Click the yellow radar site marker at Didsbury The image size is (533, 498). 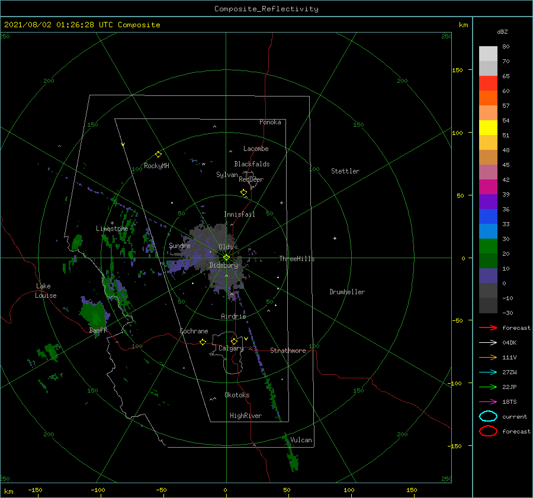(226, 258)
